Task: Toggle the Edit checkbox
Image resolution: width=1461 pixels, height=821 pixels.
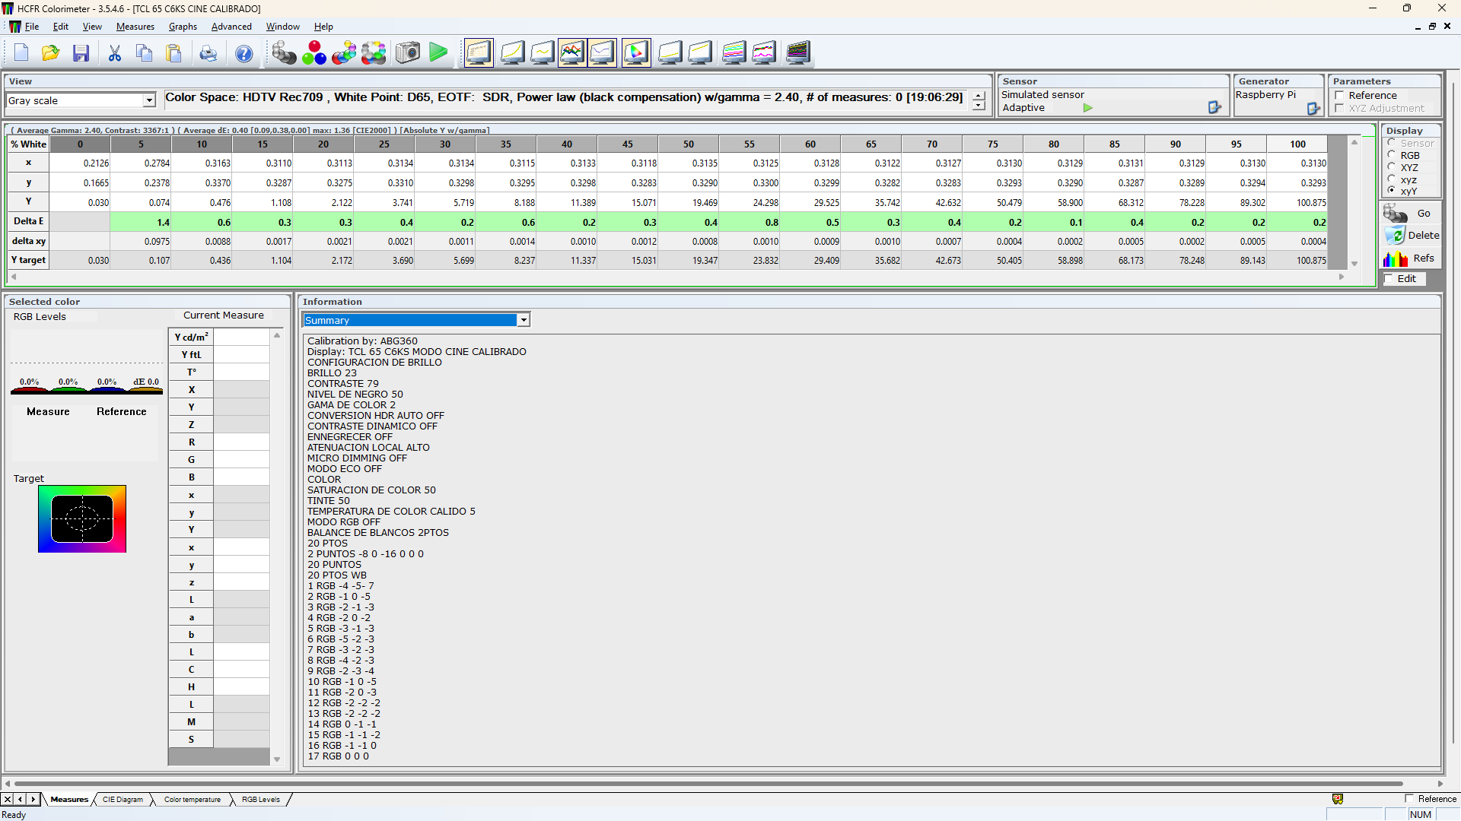Action: (1389, 279)
